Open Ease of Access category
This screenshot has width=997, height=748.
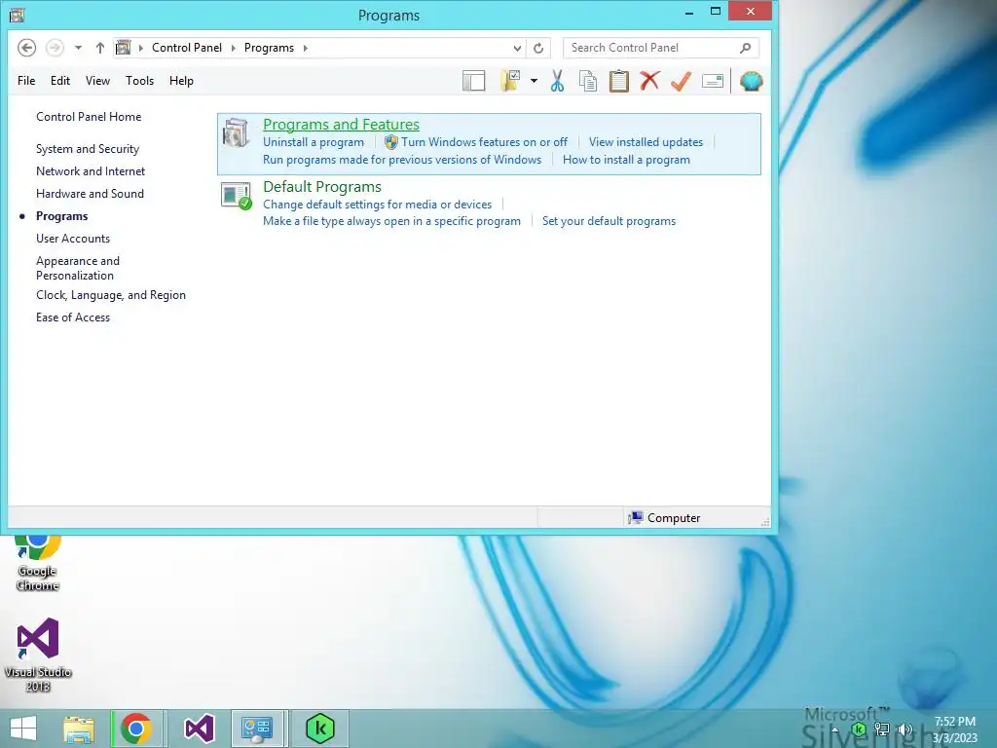72,318
